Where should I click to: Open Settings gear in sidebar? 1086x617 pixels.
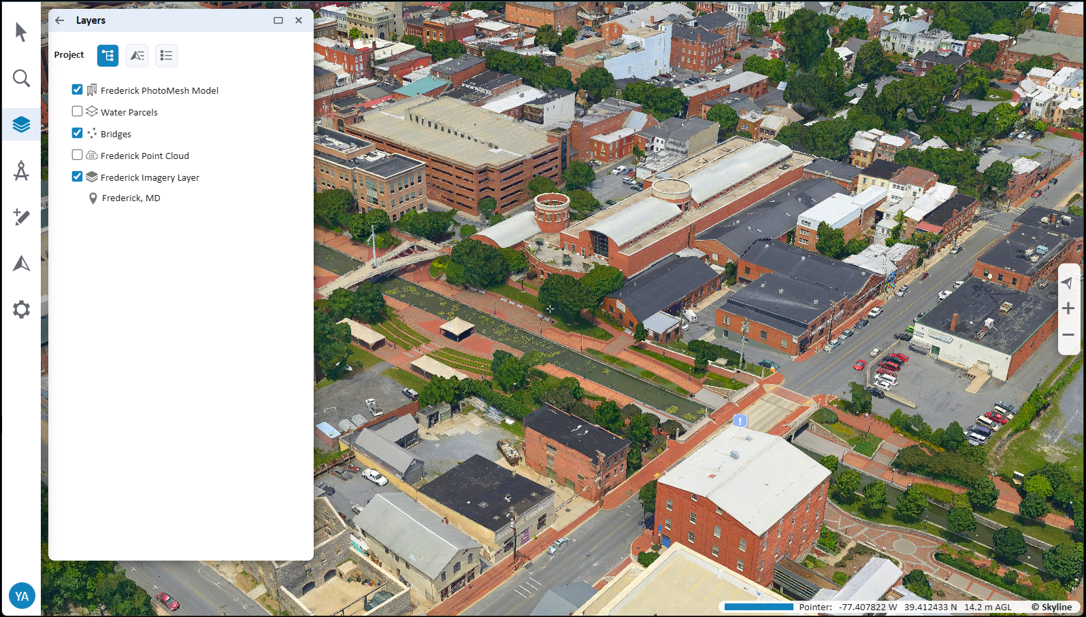point(21,309)
